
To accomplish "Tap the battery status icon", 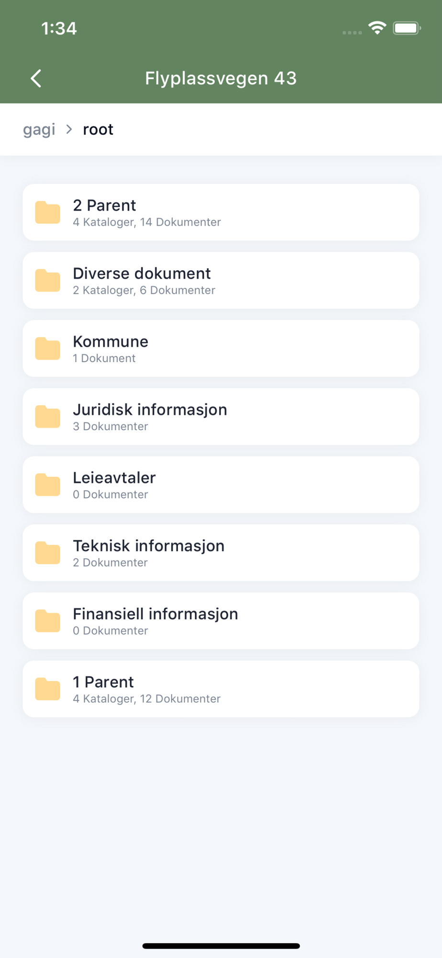I will [406, 28].
